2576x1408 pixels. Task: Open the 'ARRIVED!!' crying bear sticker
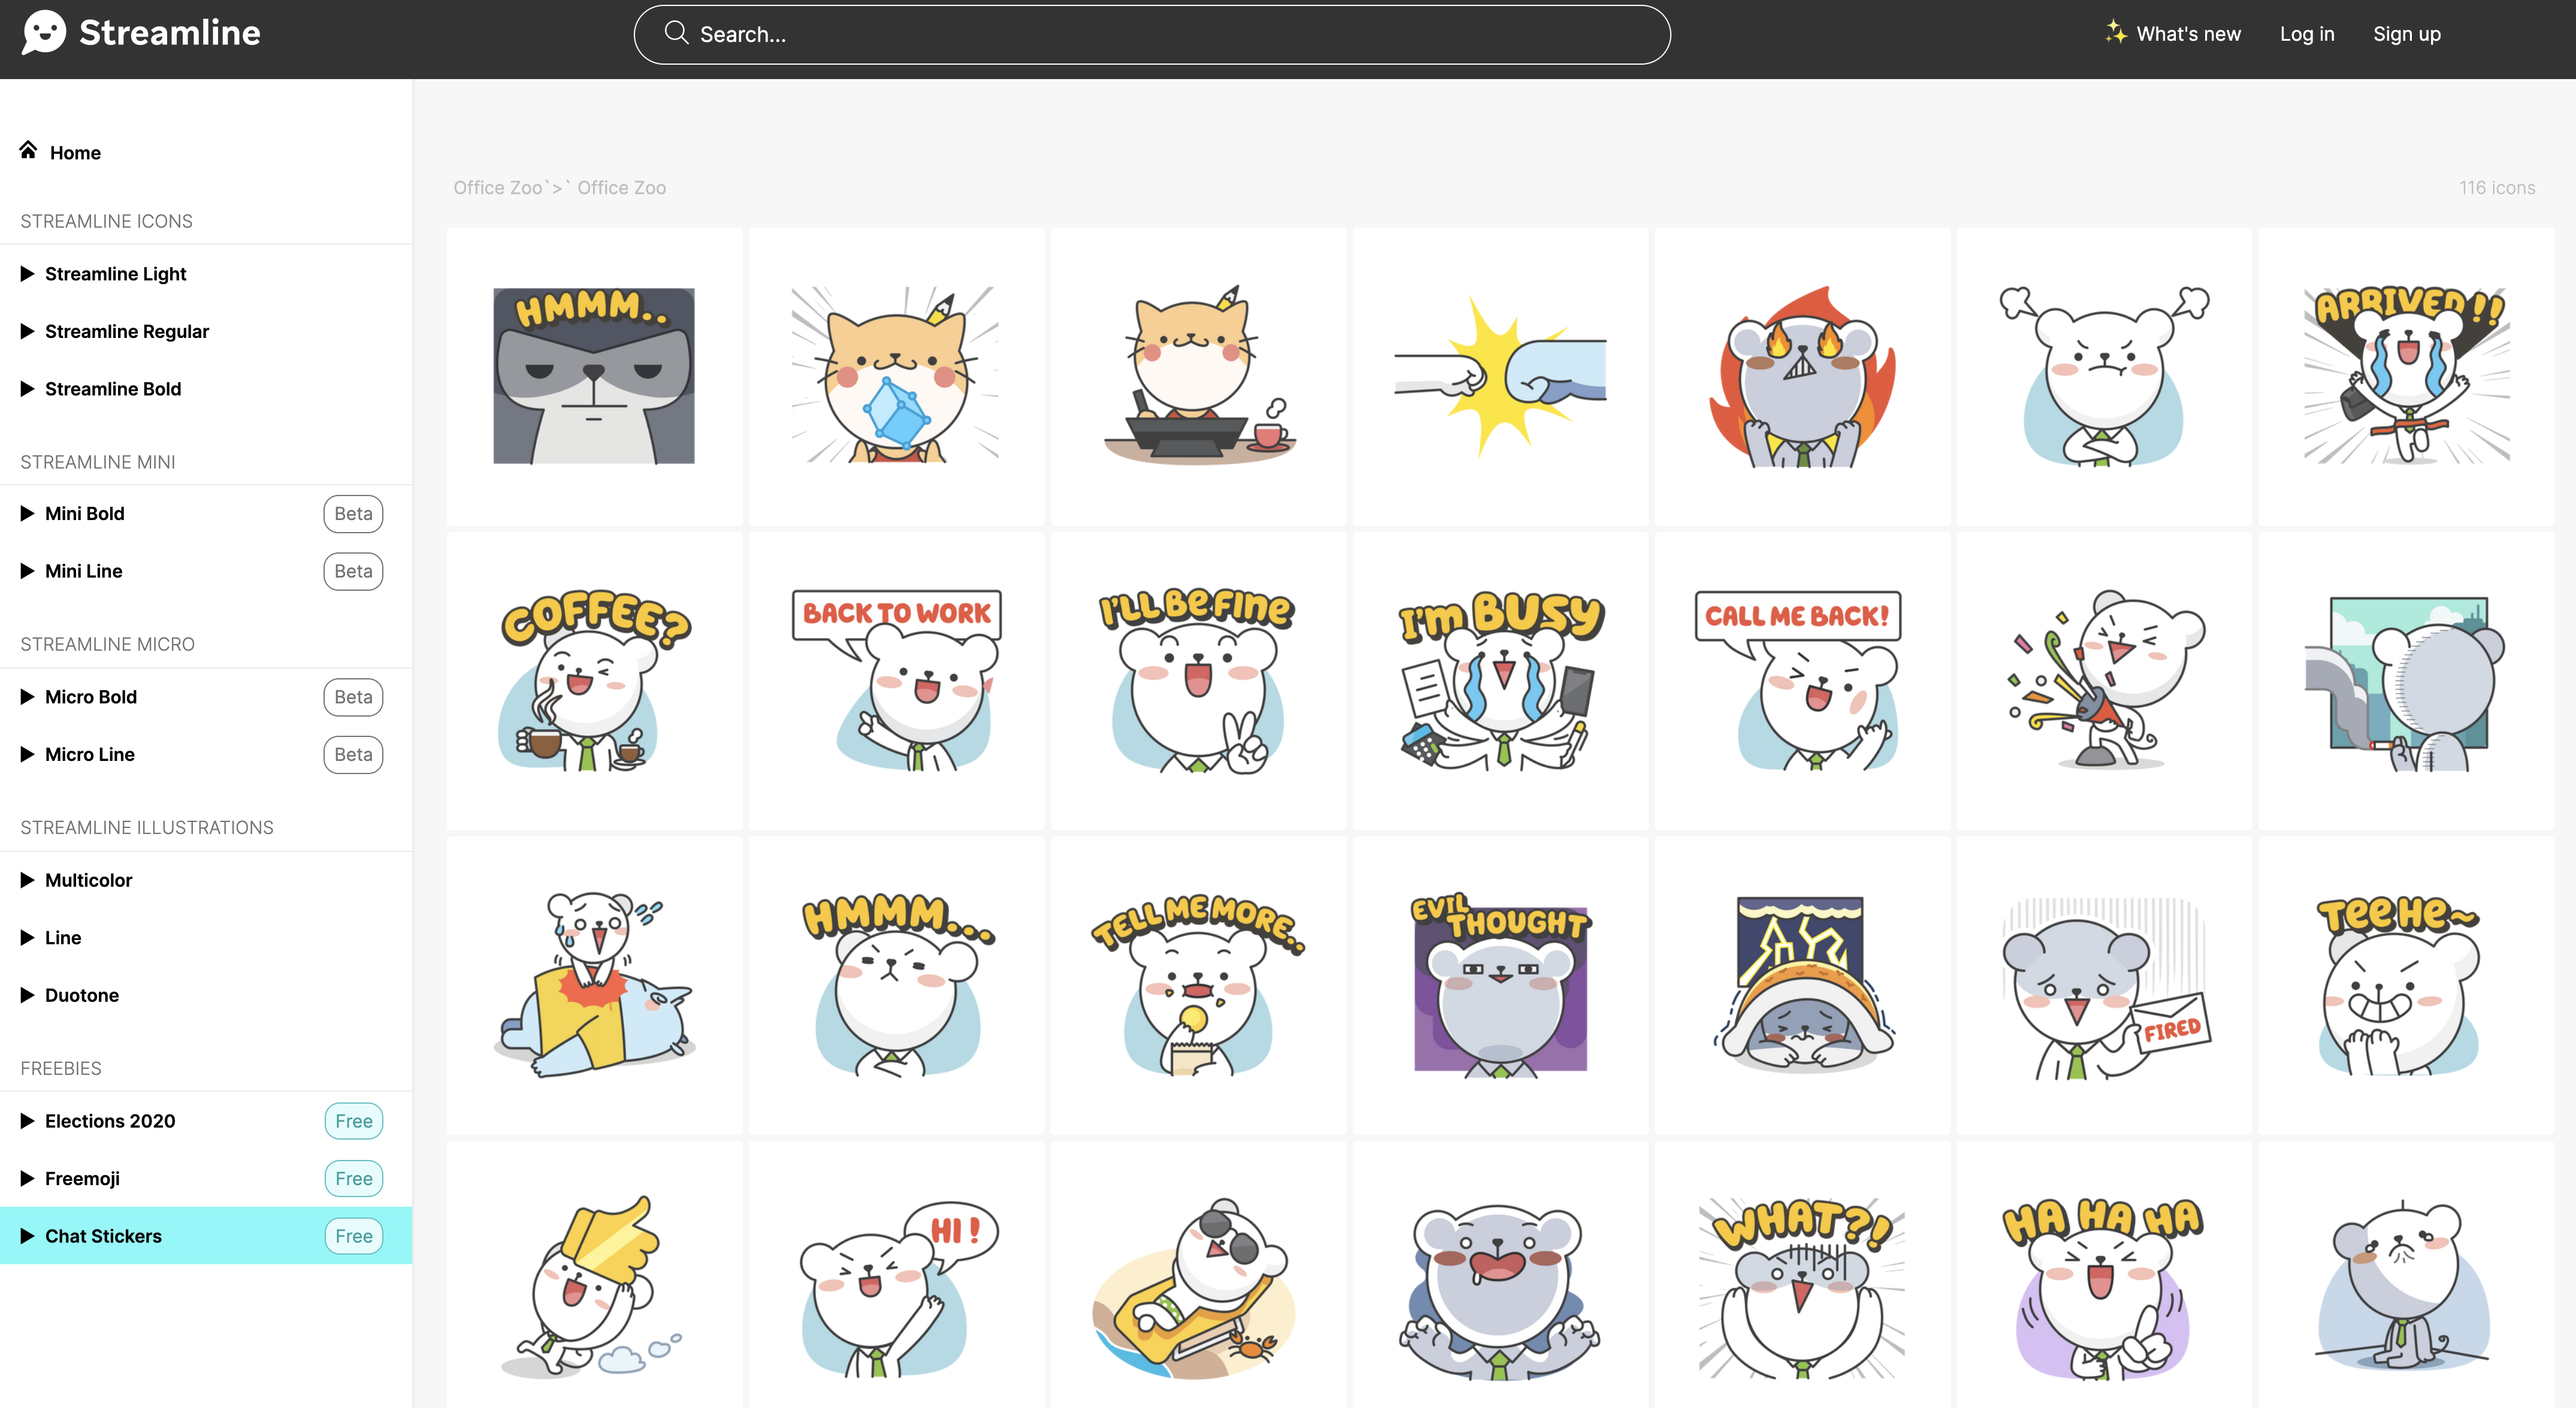tap(2406, 376)
